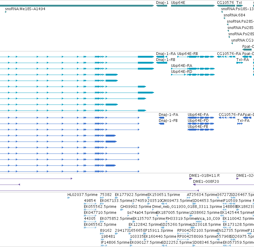The image size is (254, 247).
Task: Select the DnaJ-1-PB protein label
Action: pyautogui.click(x=168, y=121)
